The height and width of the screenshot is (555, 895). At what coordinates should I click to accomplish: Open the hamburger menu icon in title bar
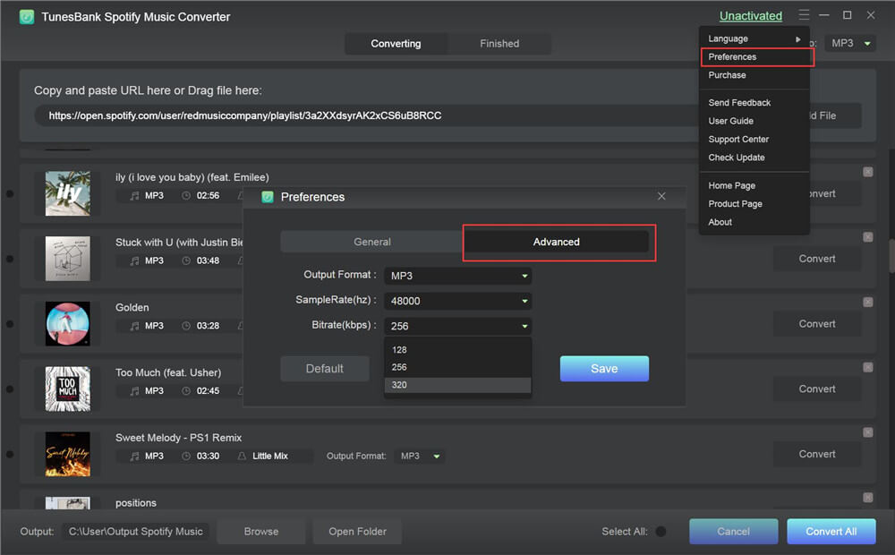click(x=804, y=15)
